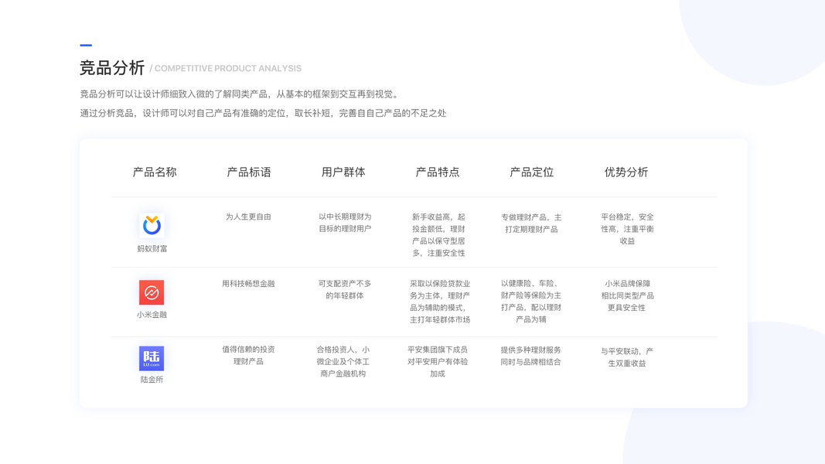The image size is (825, 464).
Task: Click the cell starting 平安集团旗下成员
Action: tap(437, 361)
